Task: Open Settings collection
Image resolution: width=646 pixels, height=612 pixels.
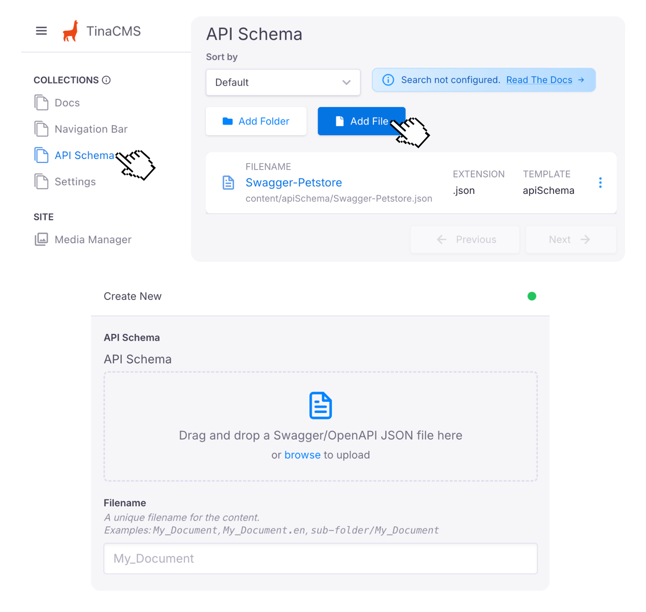Action: [75, 181]
